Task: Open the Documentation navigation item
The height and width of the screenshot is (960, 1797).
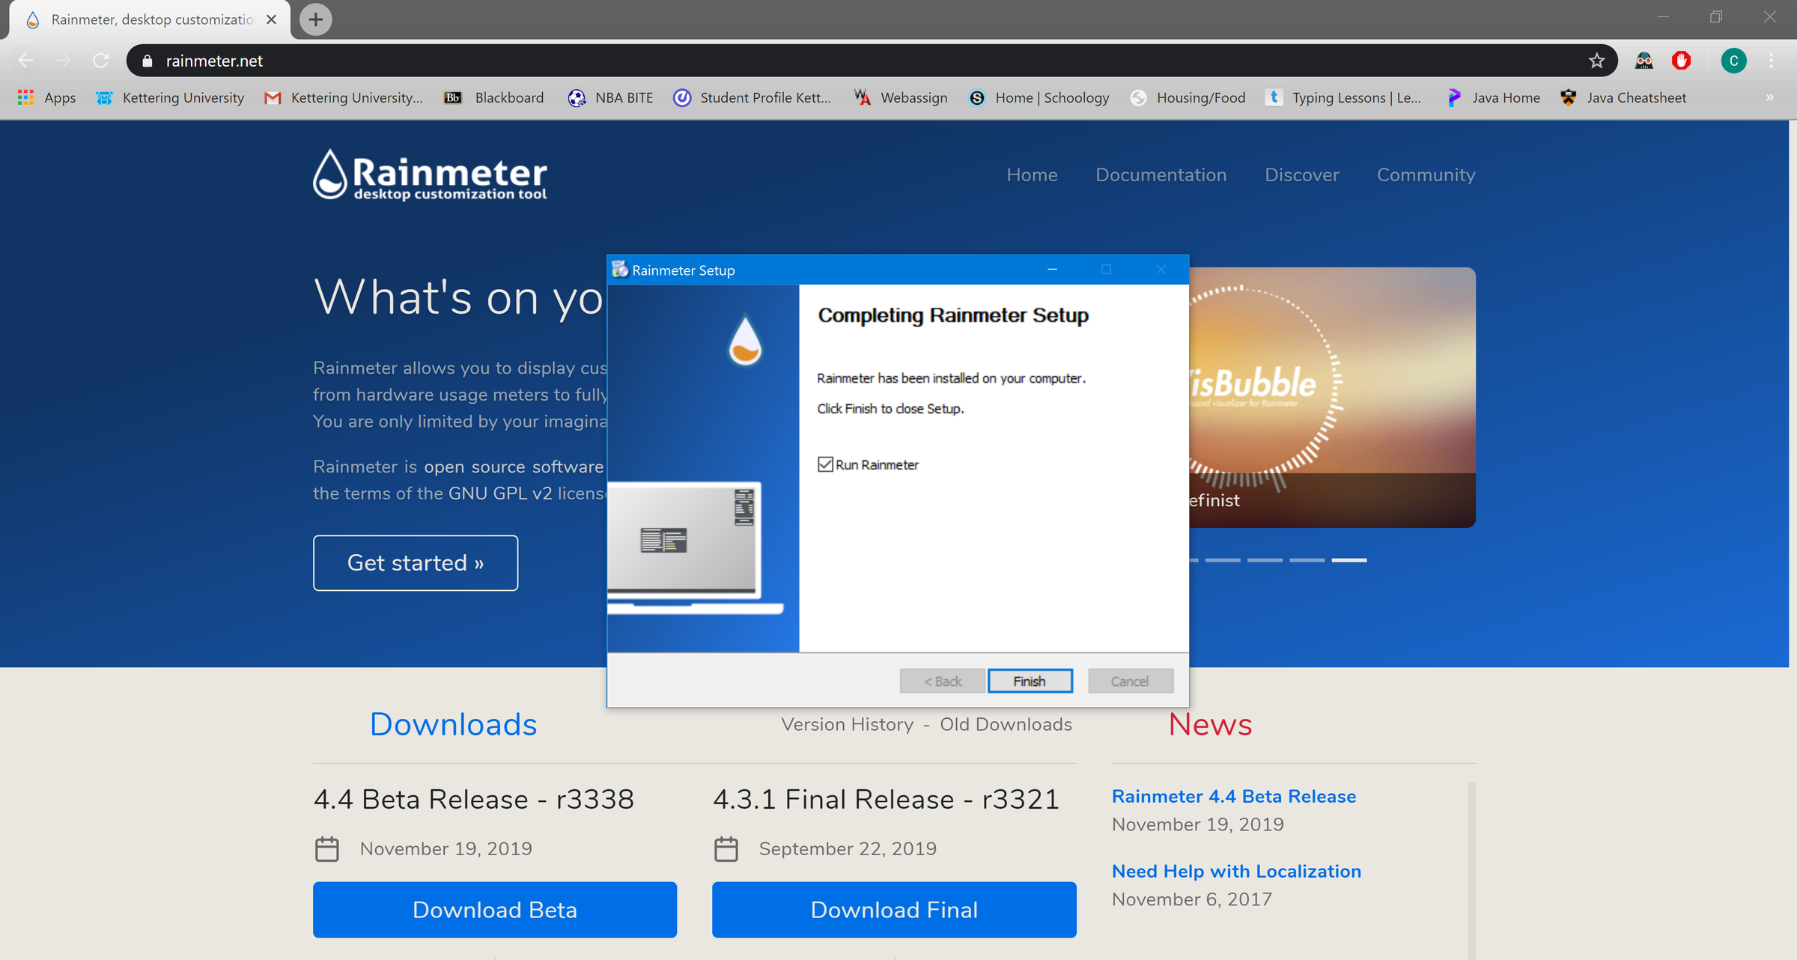Action: point(1161,174)
